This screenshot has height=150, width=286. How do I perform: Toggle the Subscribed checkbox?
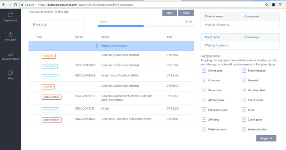tap(204, 90)
